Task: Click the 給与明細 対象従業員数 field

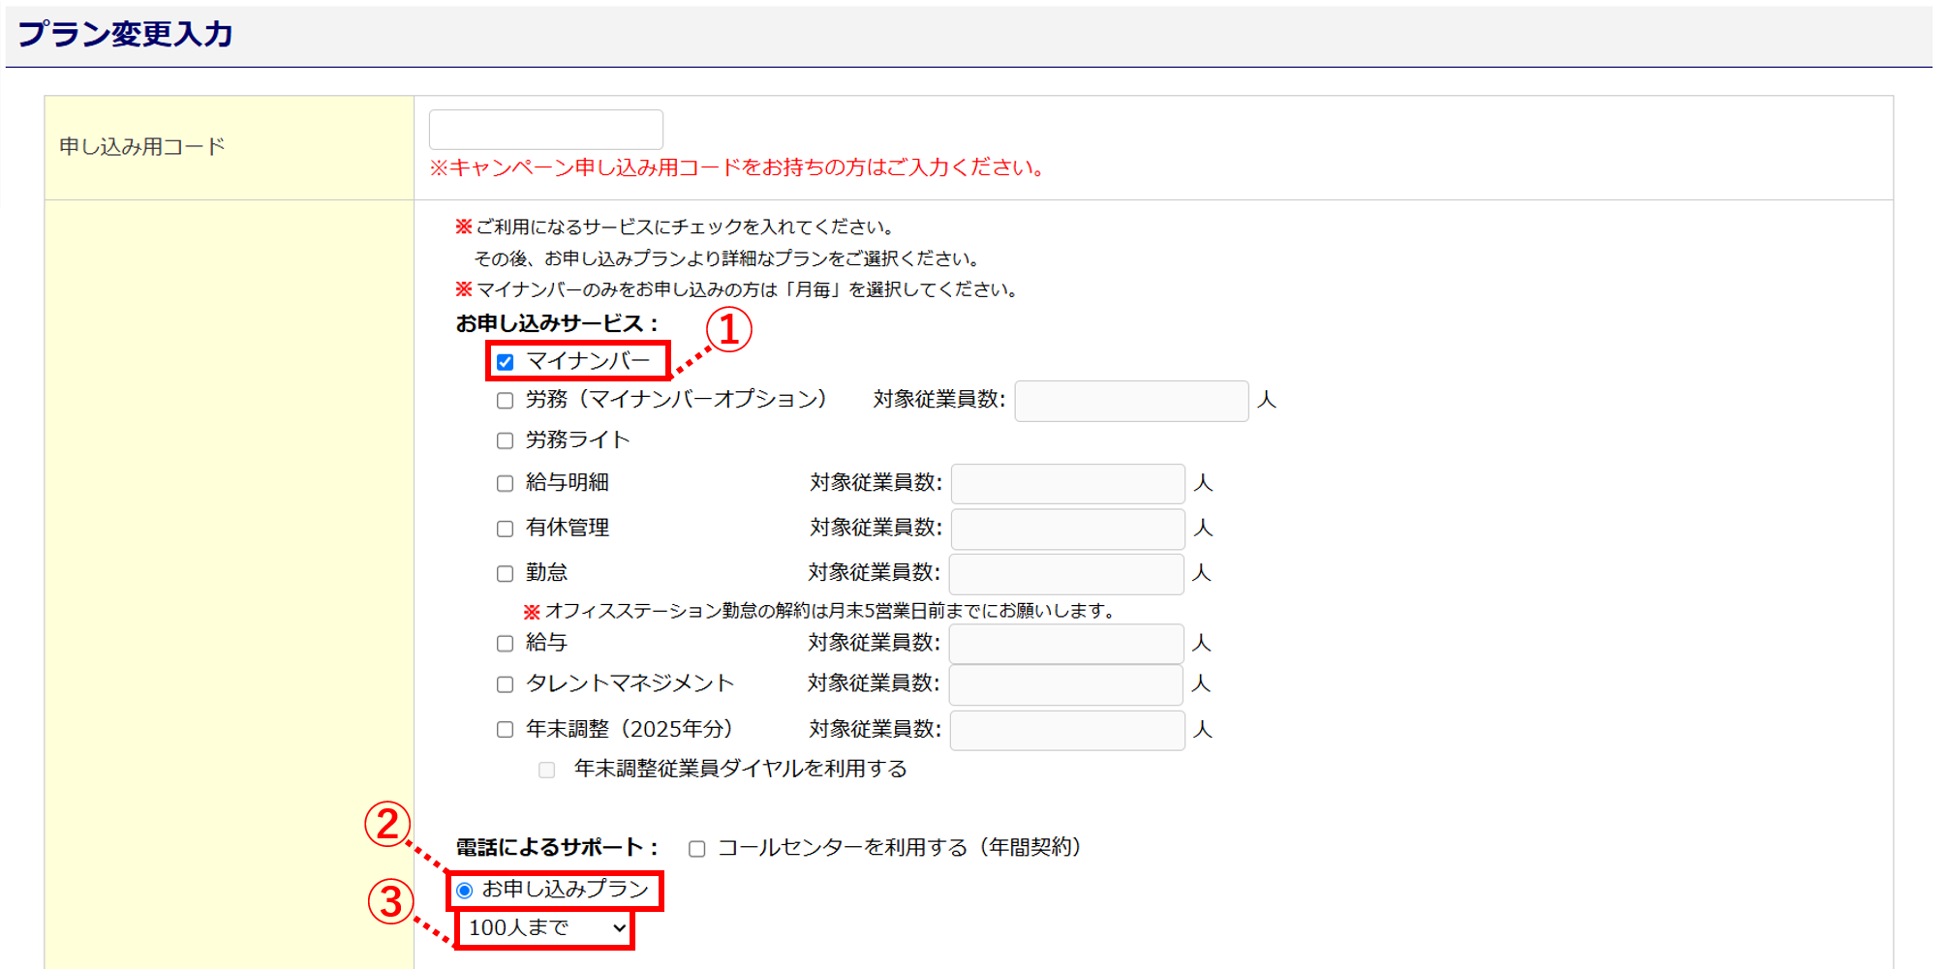Action: point(1068,483)
